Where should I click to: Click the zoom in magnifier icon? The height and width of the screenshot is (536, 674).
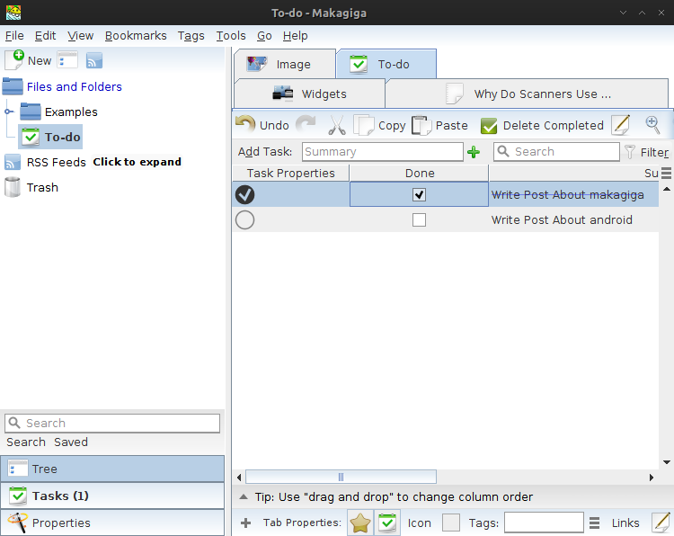click(x=652, y=125)
